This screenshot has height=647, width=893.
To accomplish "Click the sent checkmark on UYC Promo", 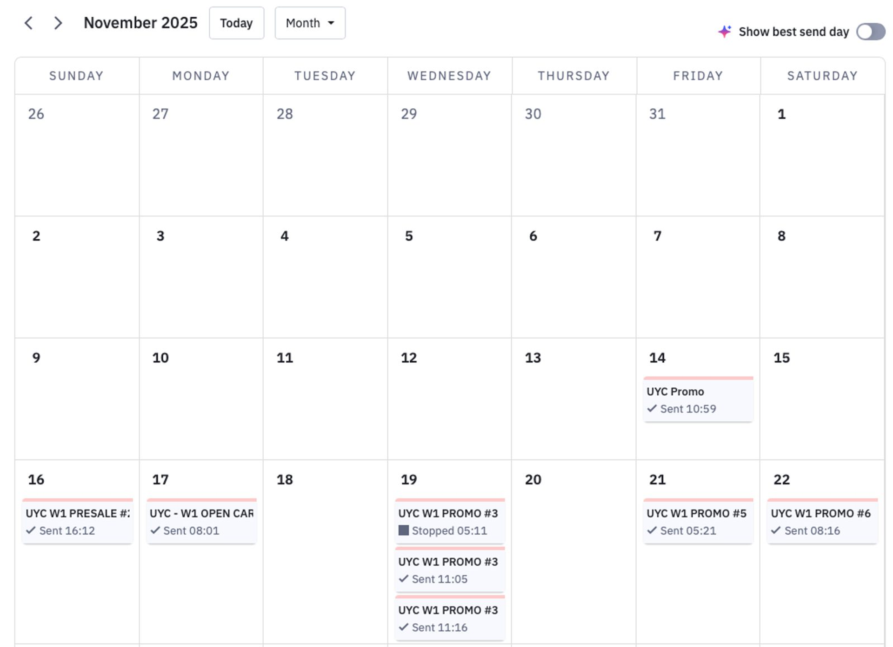I will click(x=652, y=409).
